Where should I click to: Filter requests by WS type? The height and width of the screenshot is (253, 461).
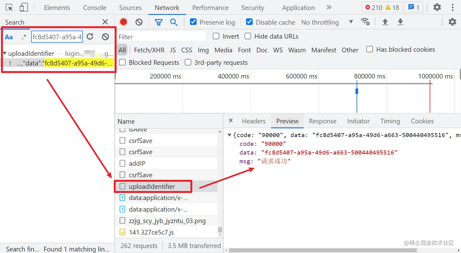pyautogui.click(x=278, y=50)
